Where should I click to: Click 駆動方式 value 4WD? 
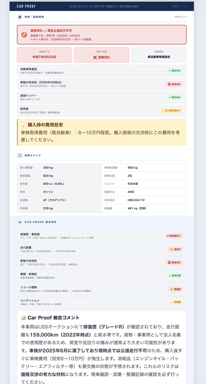pyautogui.click(x=131, y=192)
